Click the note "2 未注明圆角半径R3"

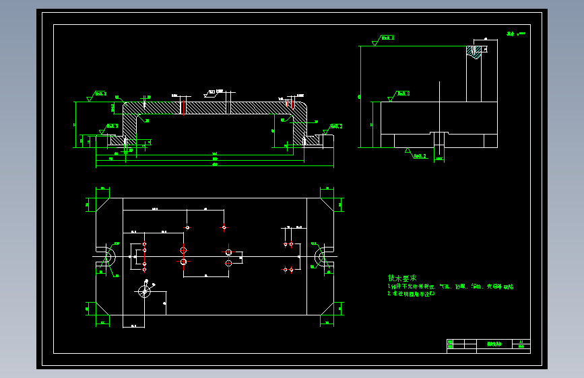(411, 293)
